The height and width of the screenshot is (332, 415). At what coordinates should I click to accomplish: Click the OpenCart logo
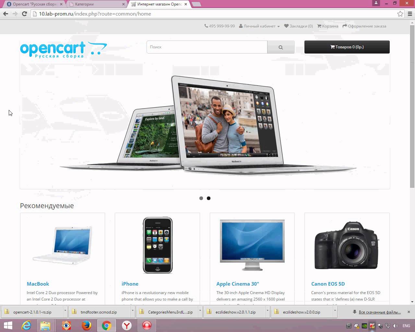tap(64, 49)
